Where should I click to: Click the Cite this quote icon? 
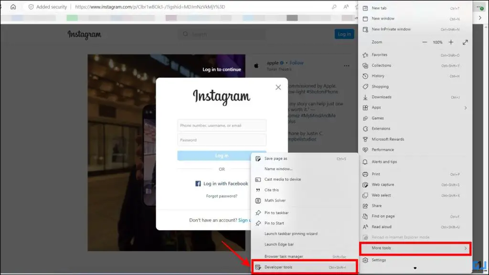pyautogui.click(x=258, y=190)
